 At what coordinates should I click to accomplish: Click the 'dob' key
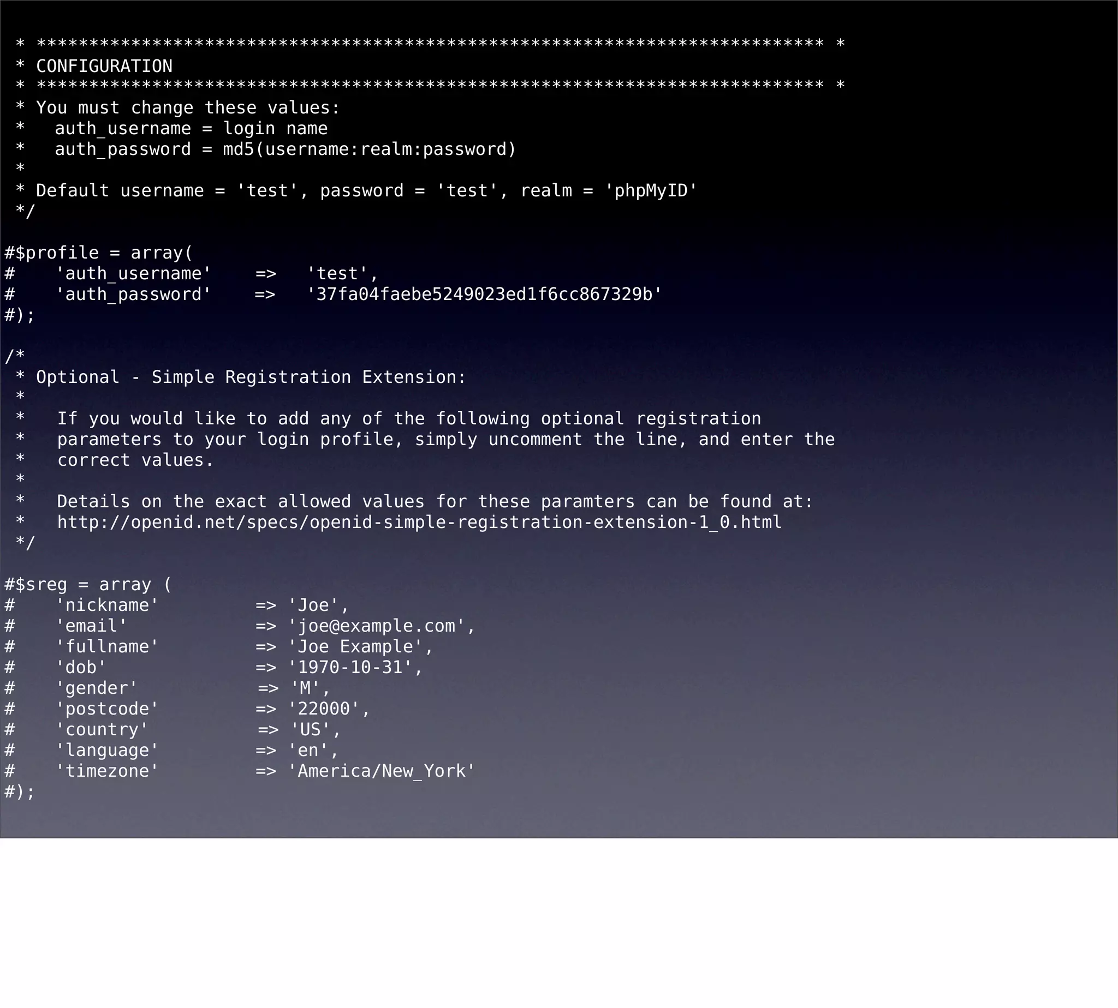coord(81,668)
